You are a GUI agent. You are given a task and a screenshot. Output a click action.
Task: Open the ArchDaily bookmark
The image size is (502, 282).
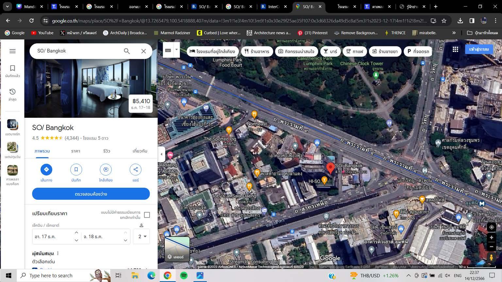coord(125,33)
